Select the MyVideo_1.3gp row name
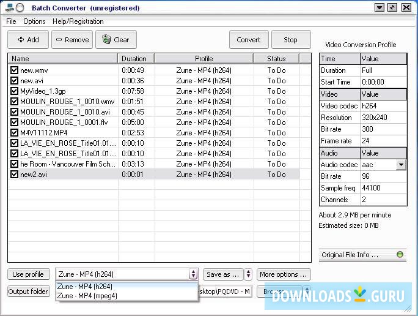The height and width of the screenshot is (316, 418). pos(43,91)
